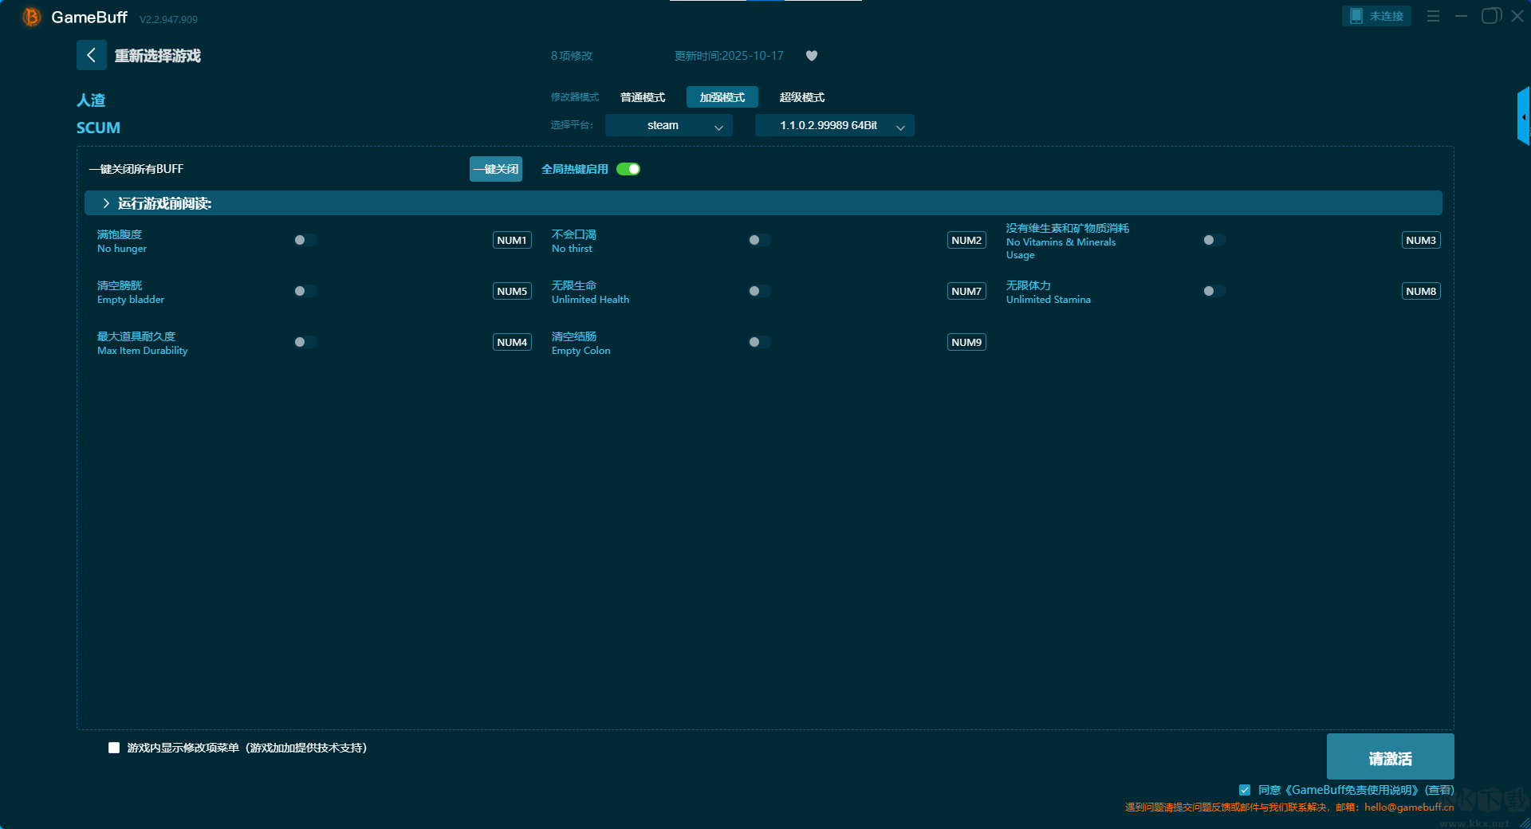
Task: Open the 1.1.0.2.99989 64Bit version dropdown
Action: (834, 125)
